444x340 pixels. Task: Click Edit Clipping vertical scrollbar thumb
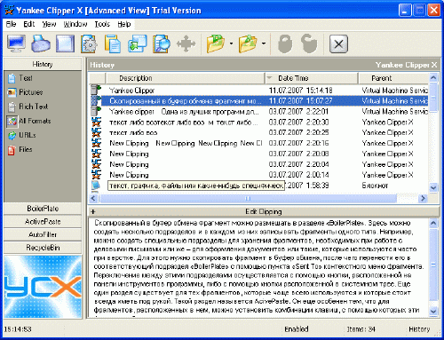[x=433, y=265]
